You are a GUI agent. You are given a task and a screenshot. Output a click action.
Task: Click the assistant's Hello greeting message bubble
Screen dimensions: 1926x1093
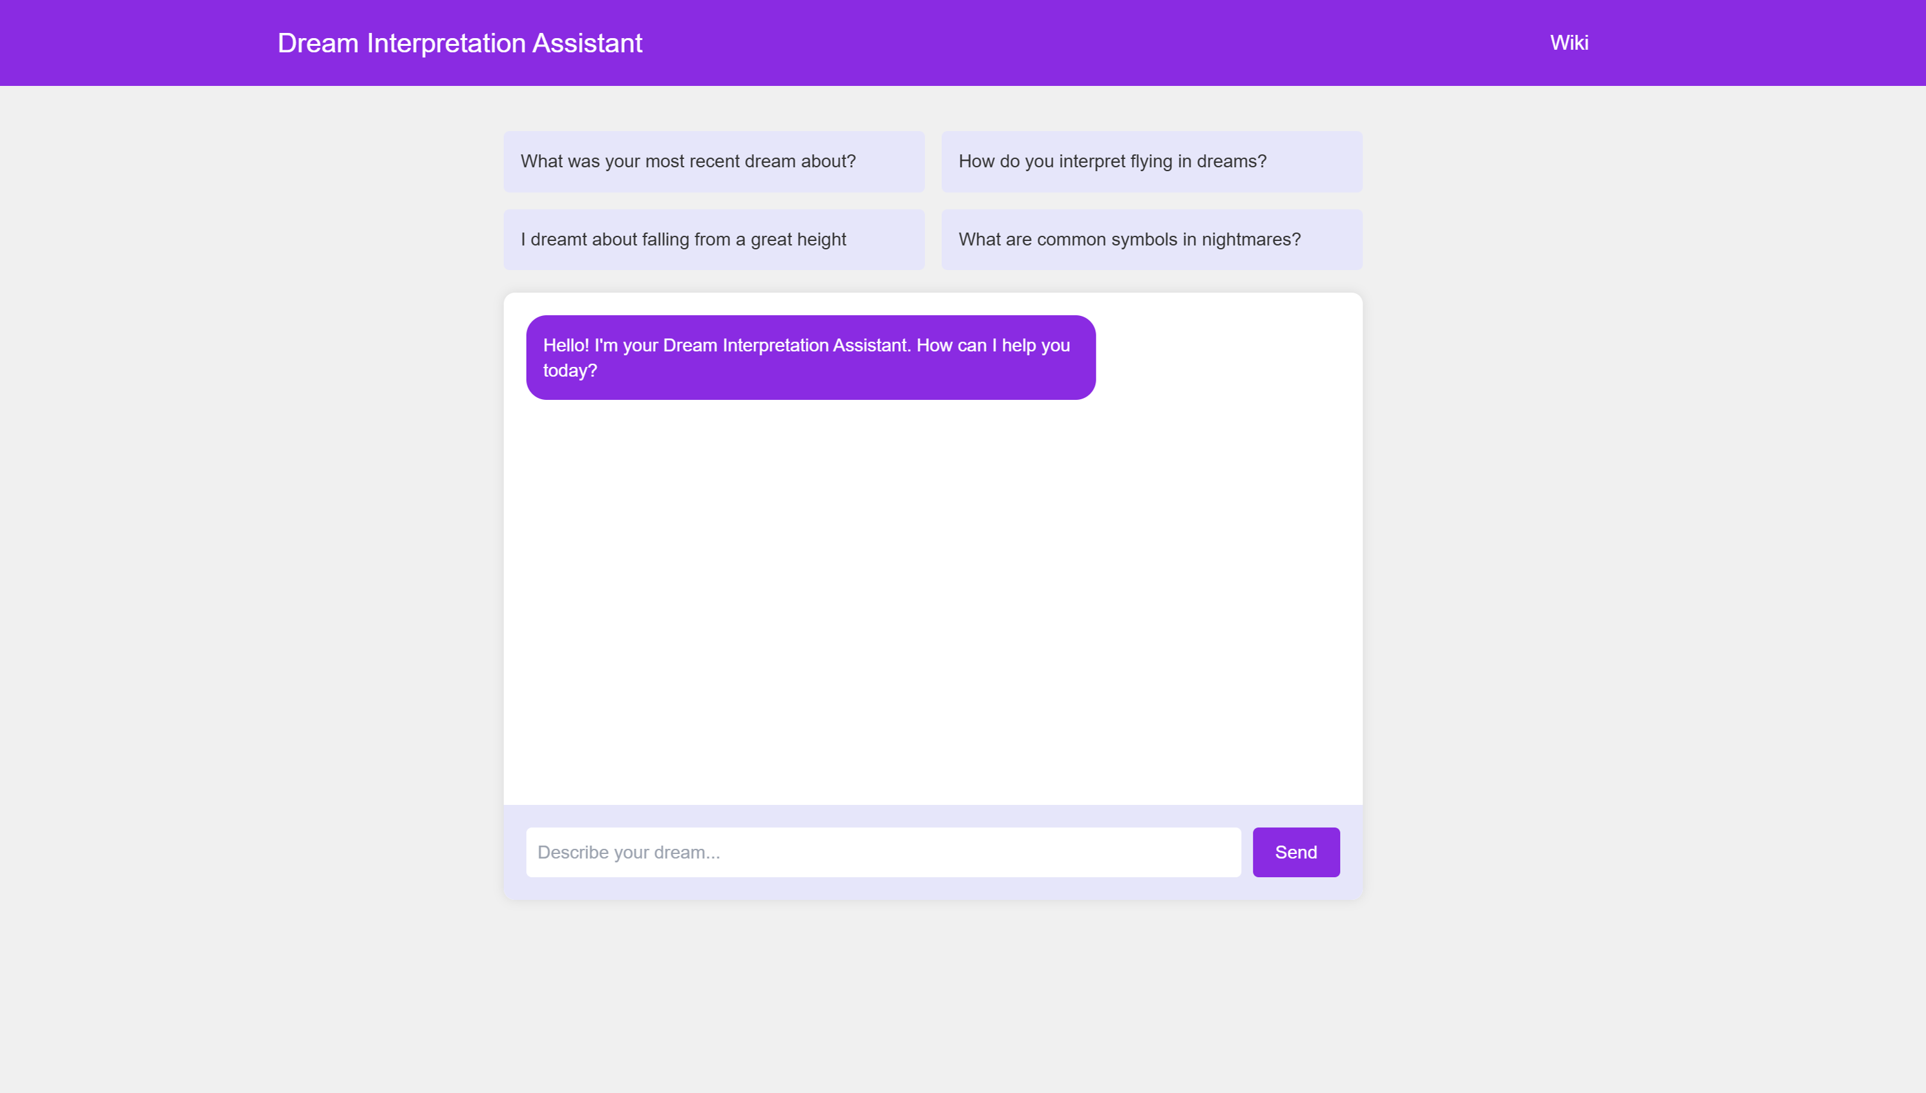click(x=810, y=357)
